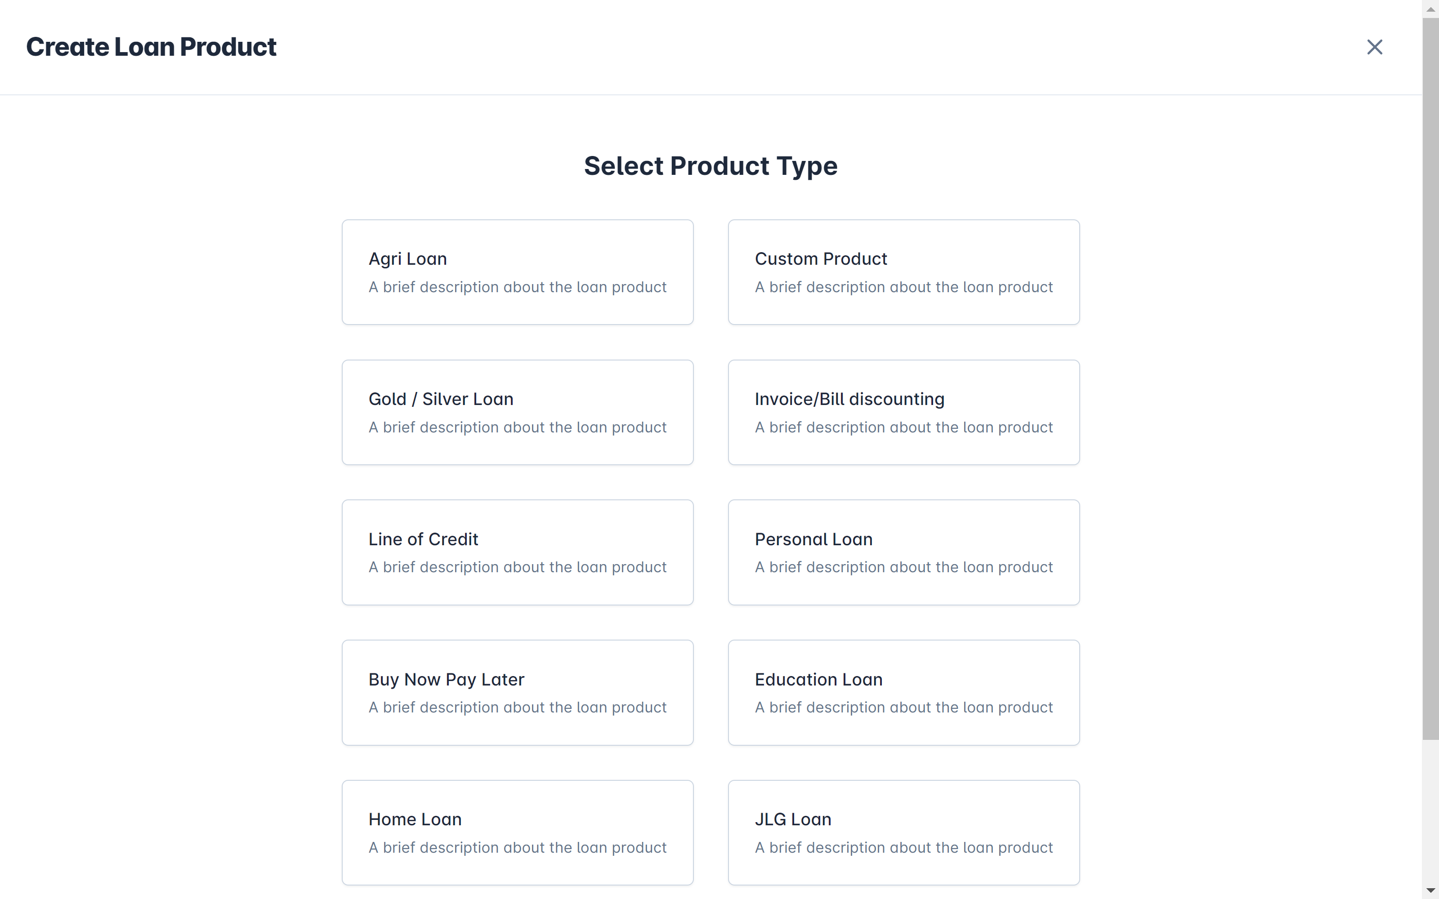Click the scroll-down arrow
Viewport: 1439px width, 899px height.
(1430, 890)
